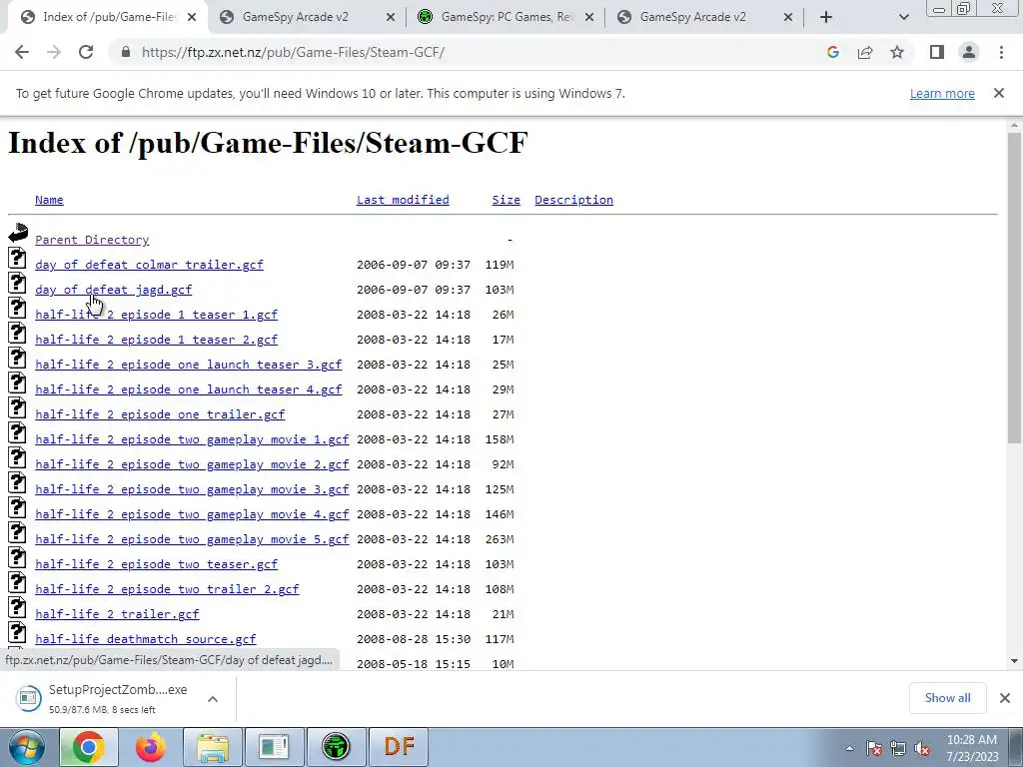Go back with the browser back arrow
The width and height of the screenshot is (1023, 767).
click(22, 52)
